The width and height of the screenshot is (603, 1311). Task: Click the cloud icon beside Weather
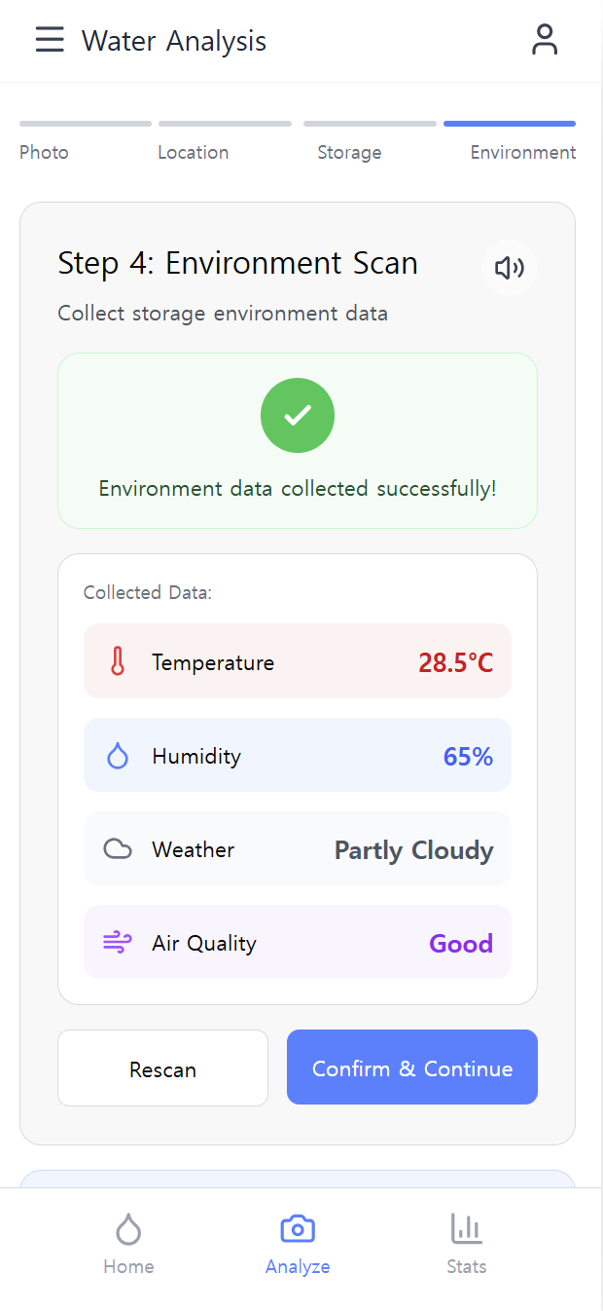[118, 849]
